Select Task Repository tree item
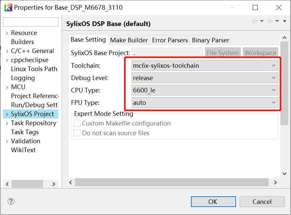The image size is (291, 215). [x=34, y=123]
